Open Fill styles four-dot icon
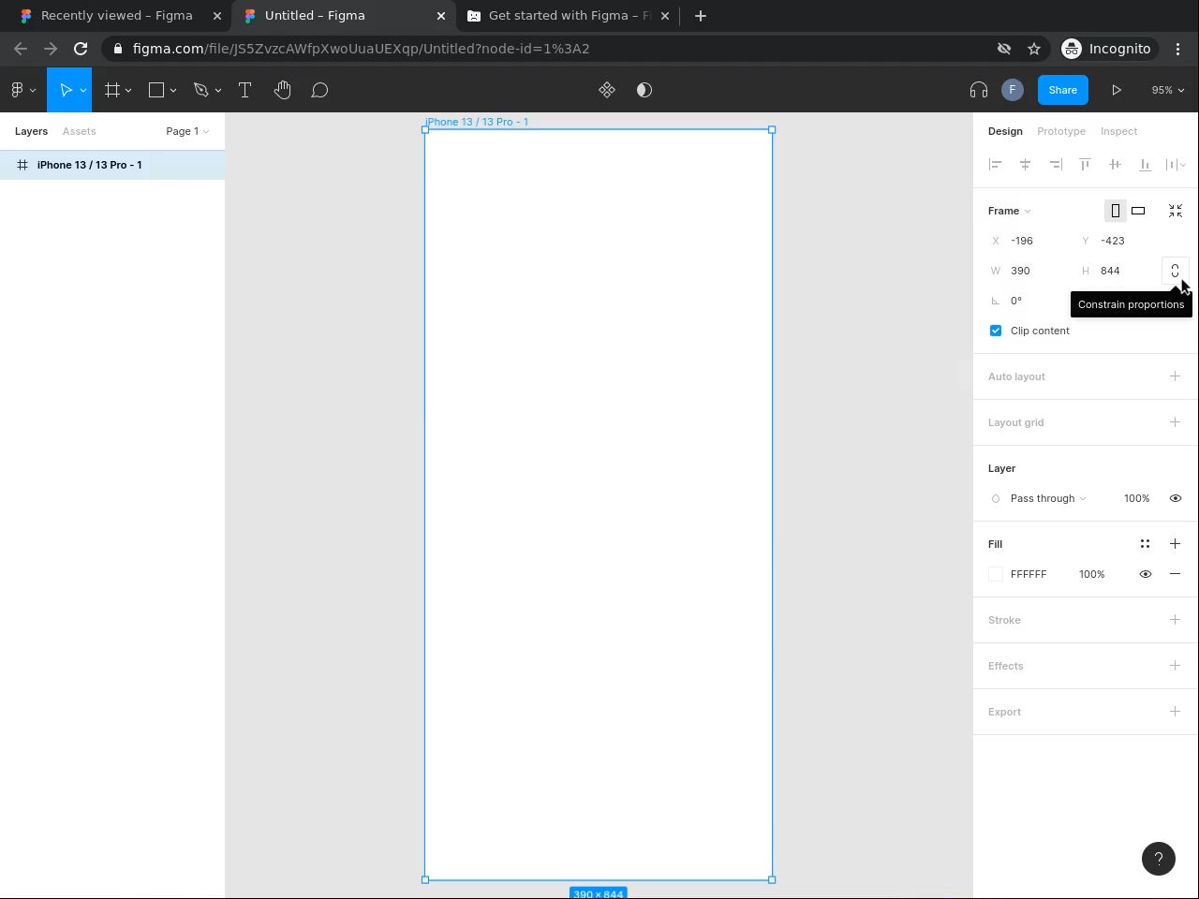This screenshot has width=1199, height=899. 1145,544
